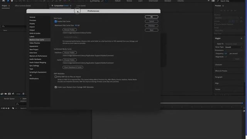
Task: Select the Learn workspace in the top bar
Action: coord(140,1)
